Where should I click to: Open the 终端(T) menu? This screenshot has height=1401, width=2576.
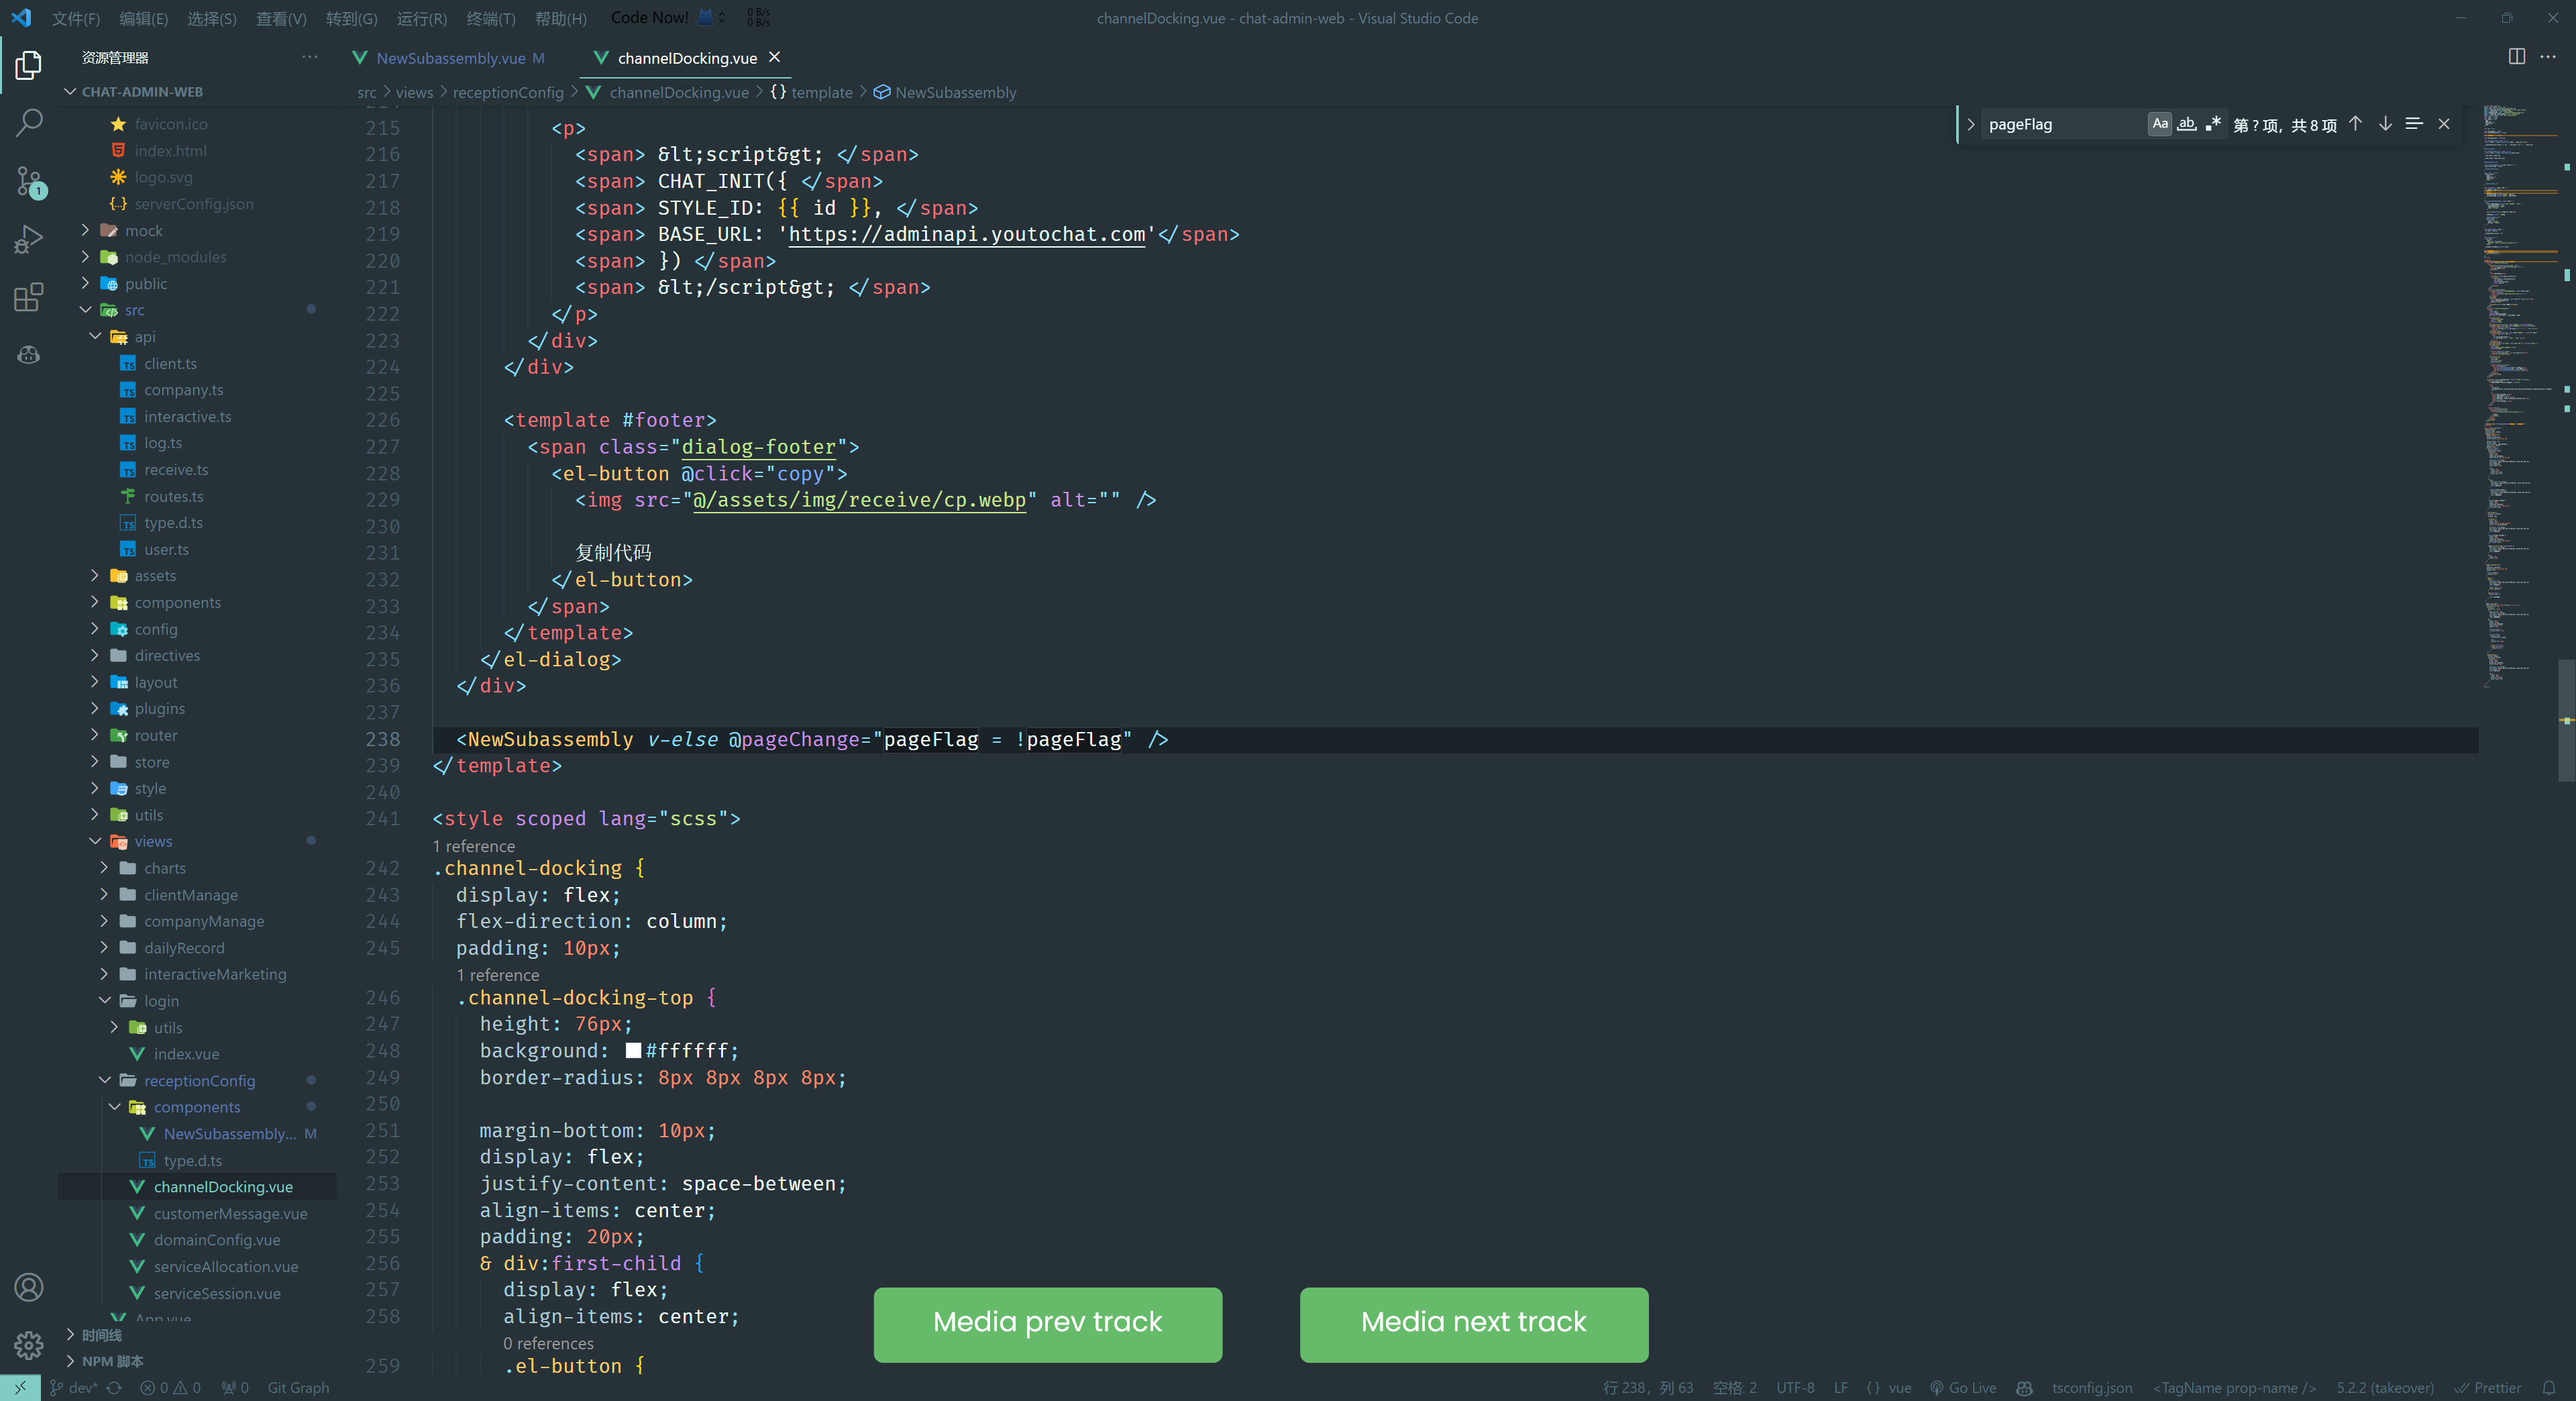click(x=490, y=18)
